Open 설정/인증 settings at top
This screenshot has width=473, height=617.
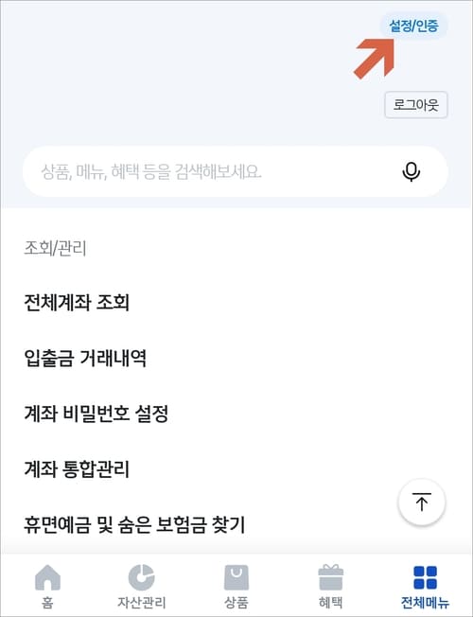pyautogui.click(x=413, y=26)
